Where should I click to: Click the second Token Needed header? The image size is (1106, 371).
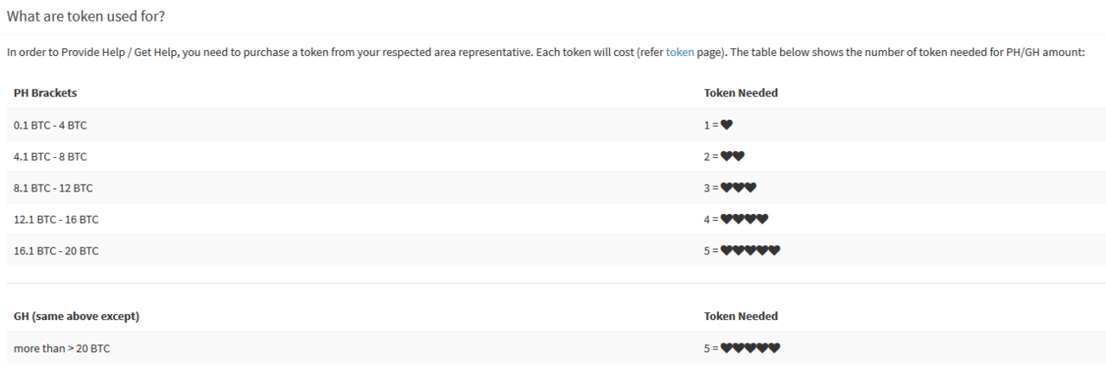pos(741,316)
